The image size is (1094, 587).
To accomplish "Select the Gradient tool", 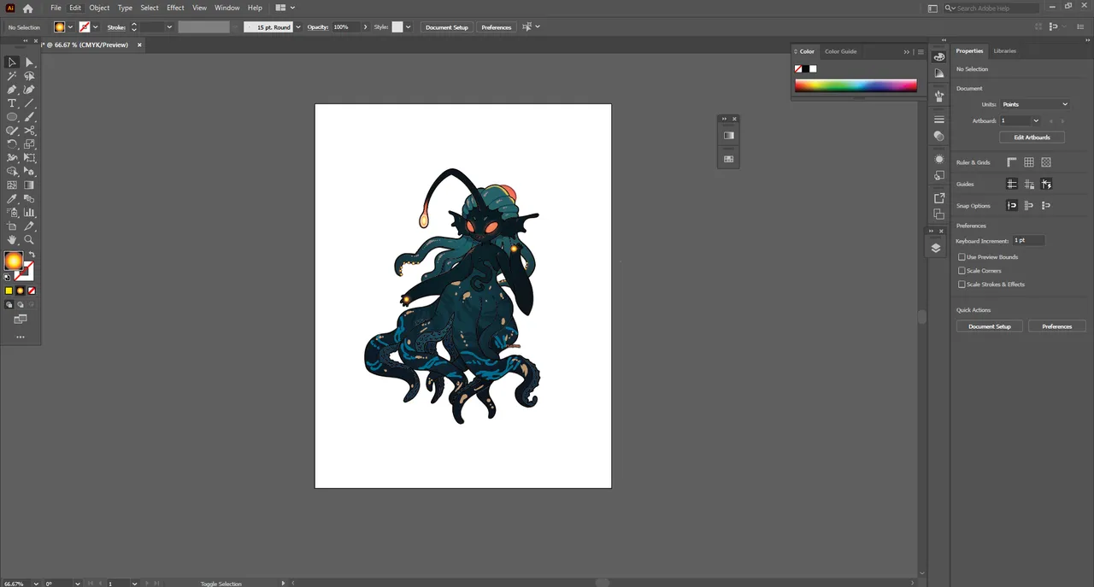I will pyautogui.click(x=29, y=185).
